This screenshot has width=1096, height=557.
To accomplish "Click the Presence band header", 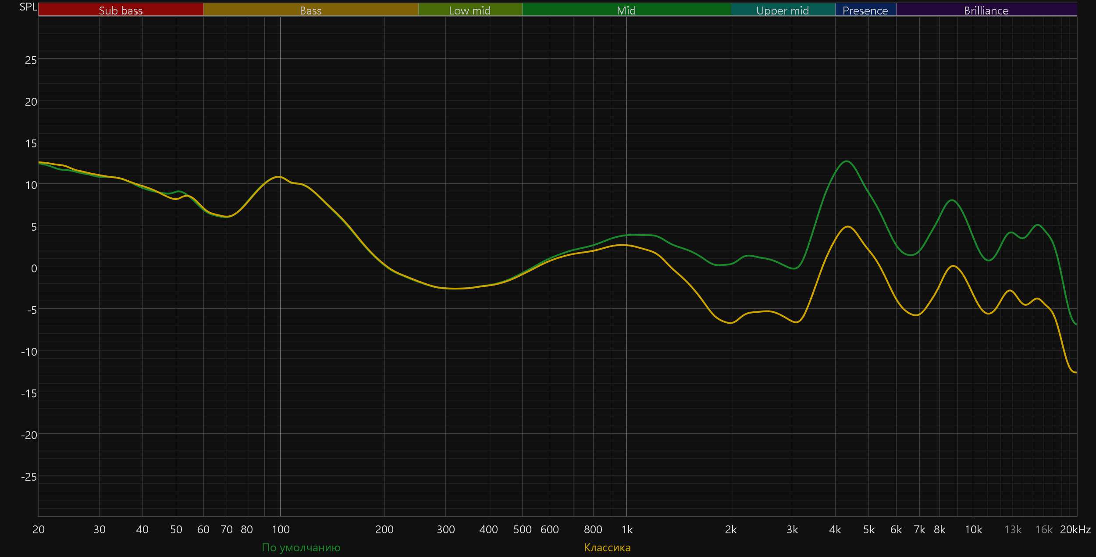I will pyautogui.click(x=865, y=10).
